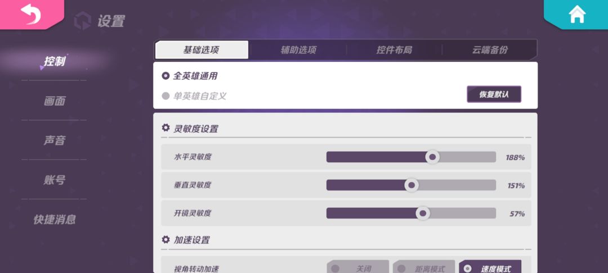The height and width of the screenshot is (273, 608).
Task: Open the 账号 settings section
Action: coord(55,180)
